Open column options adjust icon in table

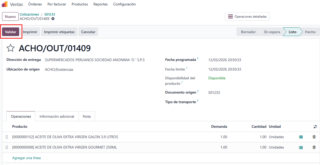click(x=315, y=127)
